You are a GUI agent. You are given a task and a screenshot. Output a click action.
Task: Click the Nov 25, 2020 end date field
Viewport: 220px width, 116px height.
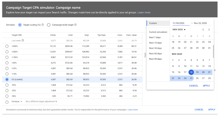(202, 23)
